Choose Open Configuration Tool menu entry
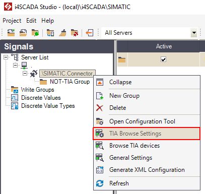 pyautogui.click(x=147, y=121)
